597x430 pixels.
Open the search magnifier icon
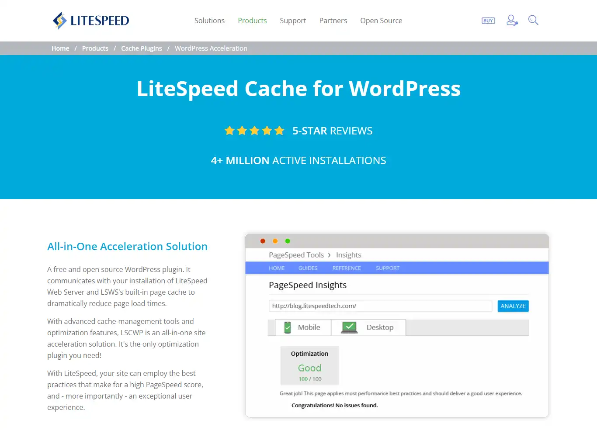[x=533, y=20]
